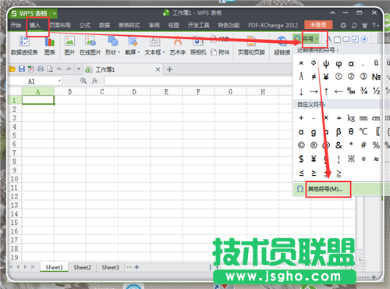Viewport: 390px width, 289px height.
Task: Open file with the folder icon
Action: (x=12, y=69)
